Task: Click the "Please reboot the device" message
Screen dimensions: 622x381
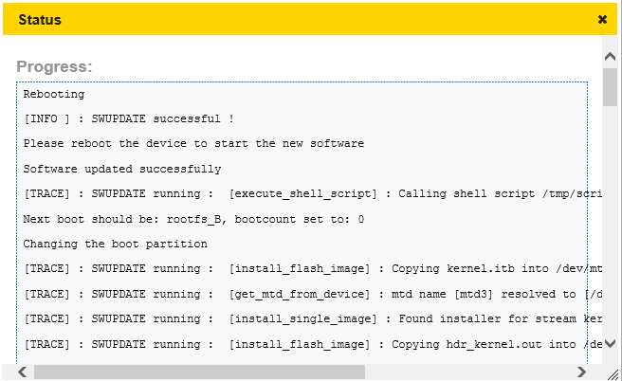Action: click(x=193, y=144)
